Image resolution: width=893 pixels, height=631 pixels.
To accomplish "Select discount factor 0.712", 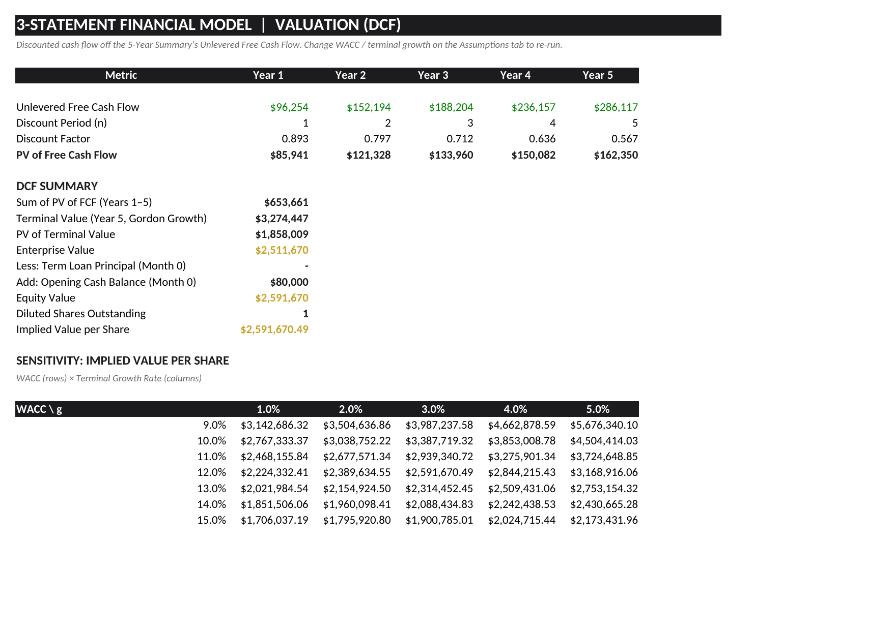I will tap(460, 139).
